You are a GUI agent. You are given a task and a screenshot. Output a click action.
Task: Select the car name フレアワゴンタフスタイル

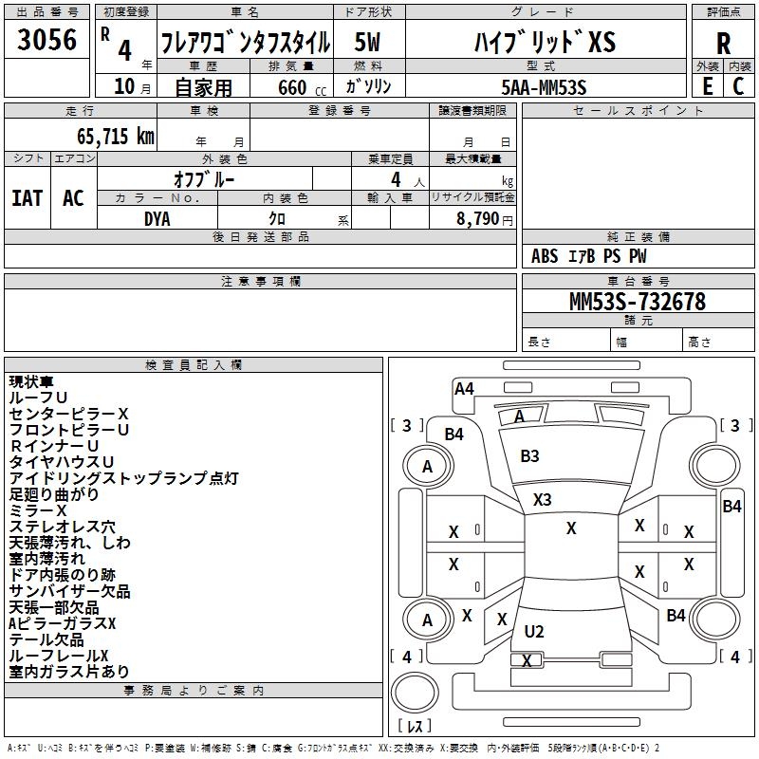(245, 43)
